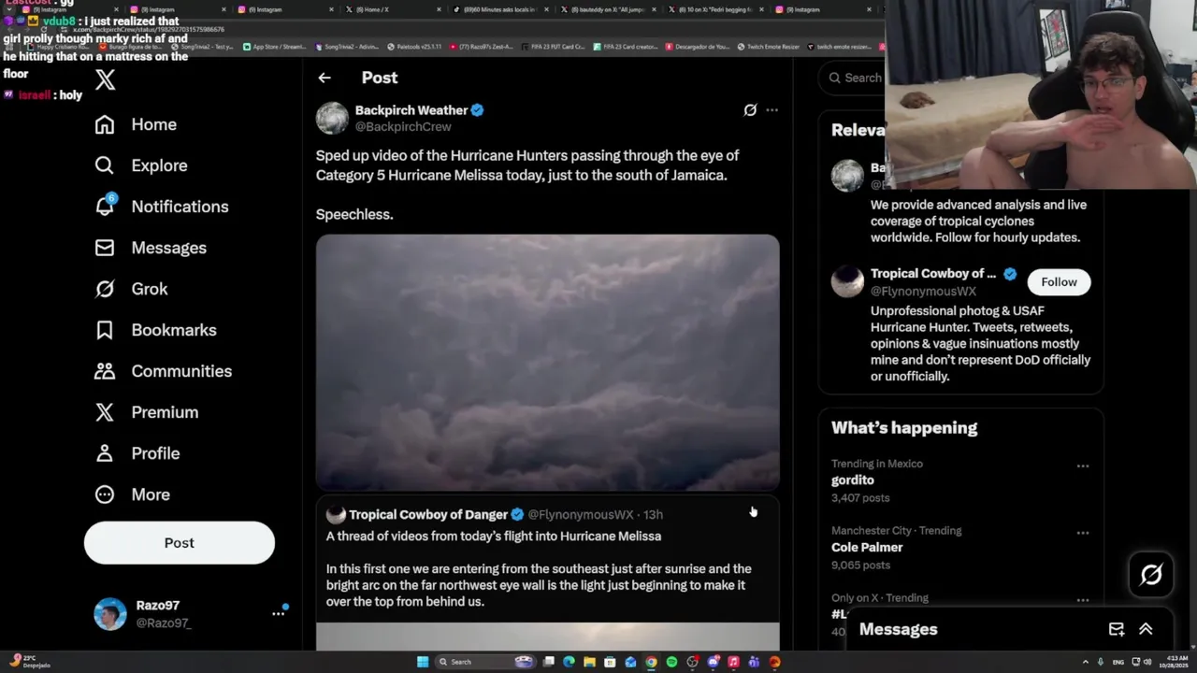Open Spotify from the taskbar

pyautogui.click(x=671, y=662)
